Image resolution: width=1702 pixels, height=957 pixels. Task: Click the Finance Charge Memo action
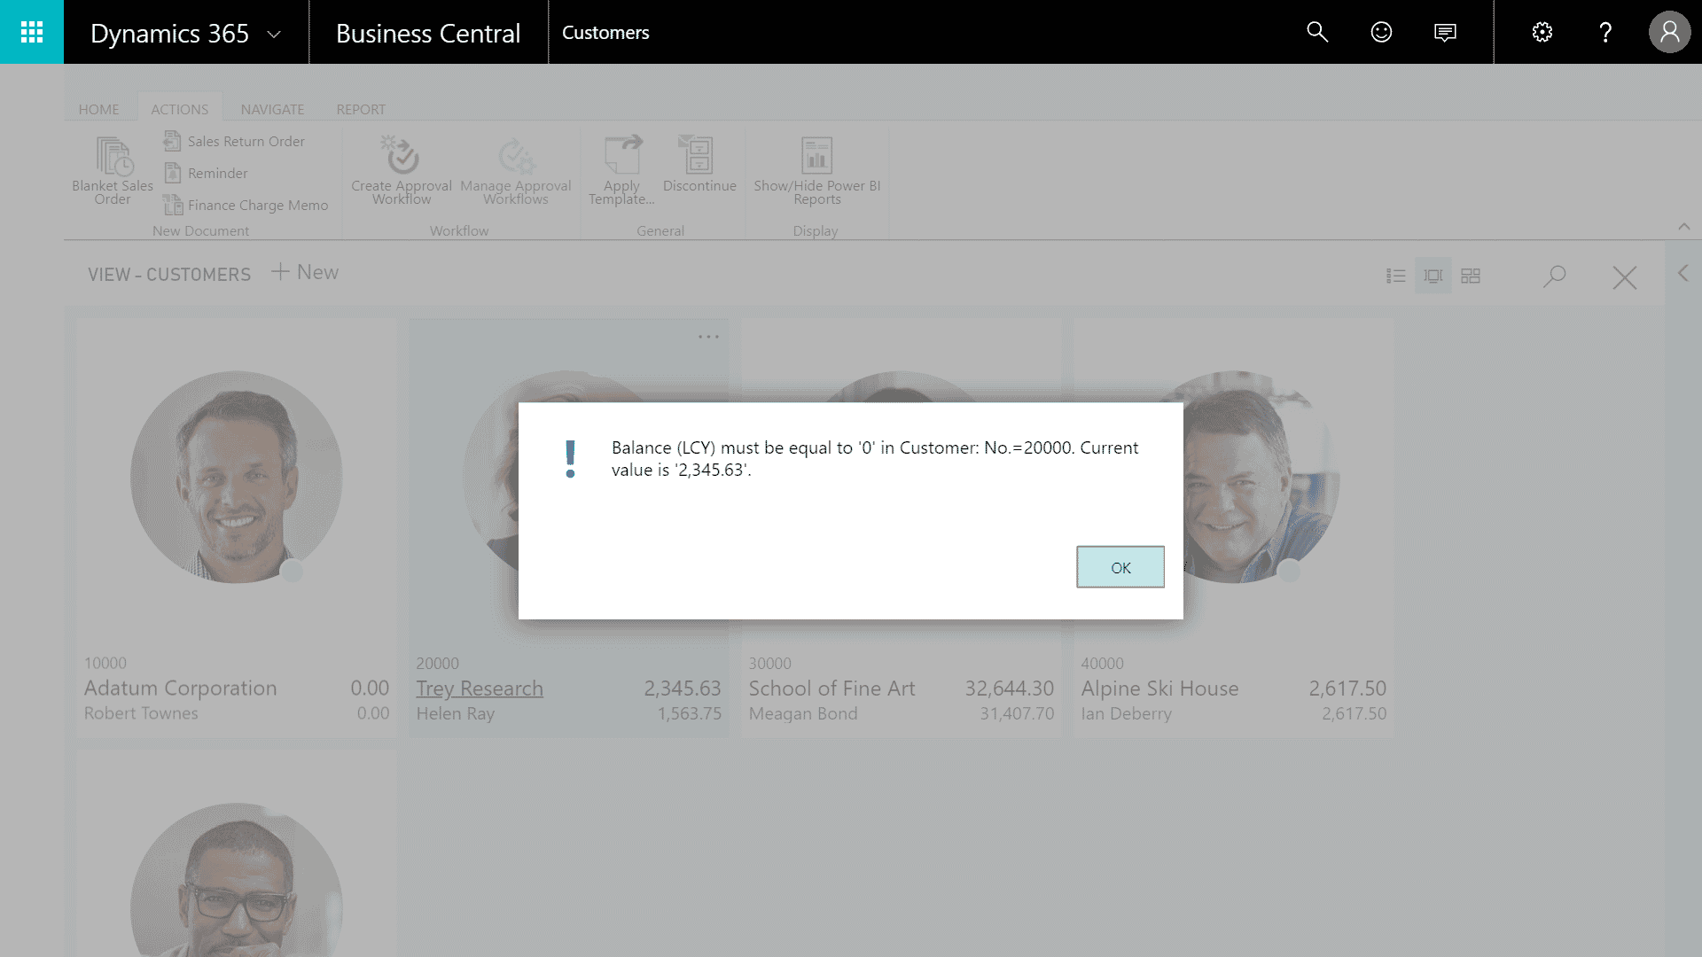point(246,205)
